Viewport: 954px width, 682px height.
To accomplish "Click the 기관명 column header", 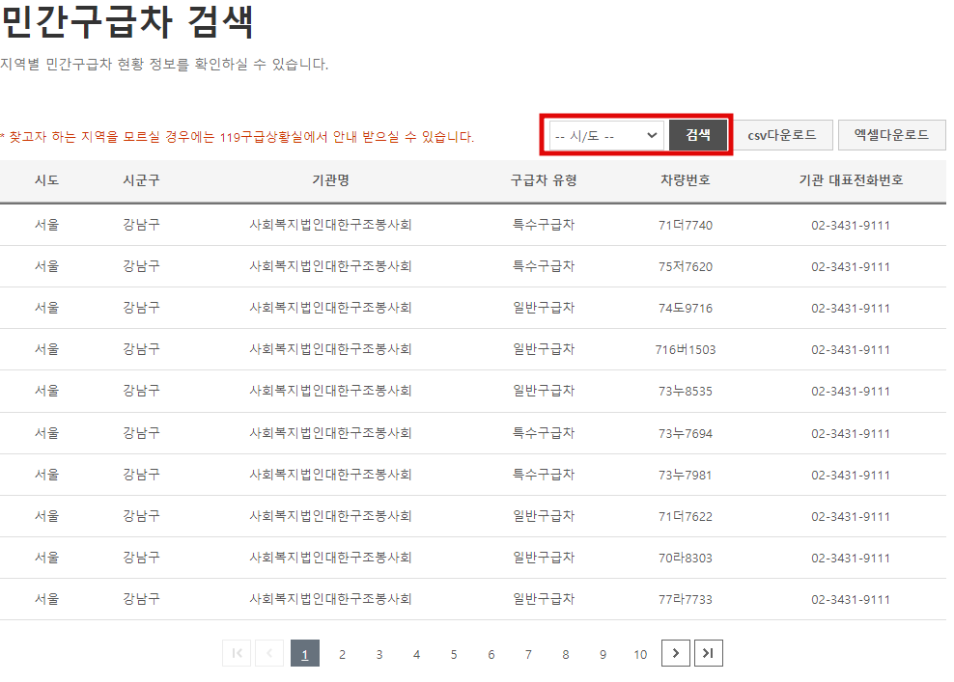I will tap(331, 181).
